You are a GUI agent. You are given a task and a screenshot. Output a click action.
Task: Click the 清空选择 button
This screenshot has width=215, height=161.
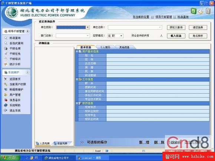click(198, 27)
